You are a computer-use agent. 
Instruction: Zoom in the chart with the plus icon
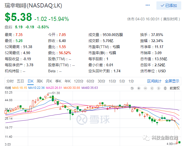[x=139, y=88]
